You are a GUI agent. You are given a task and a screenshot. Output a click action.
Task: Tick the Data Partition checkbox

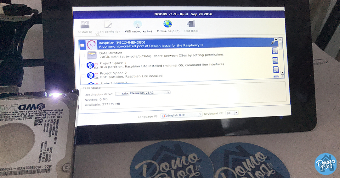click(x=82, y=55)
